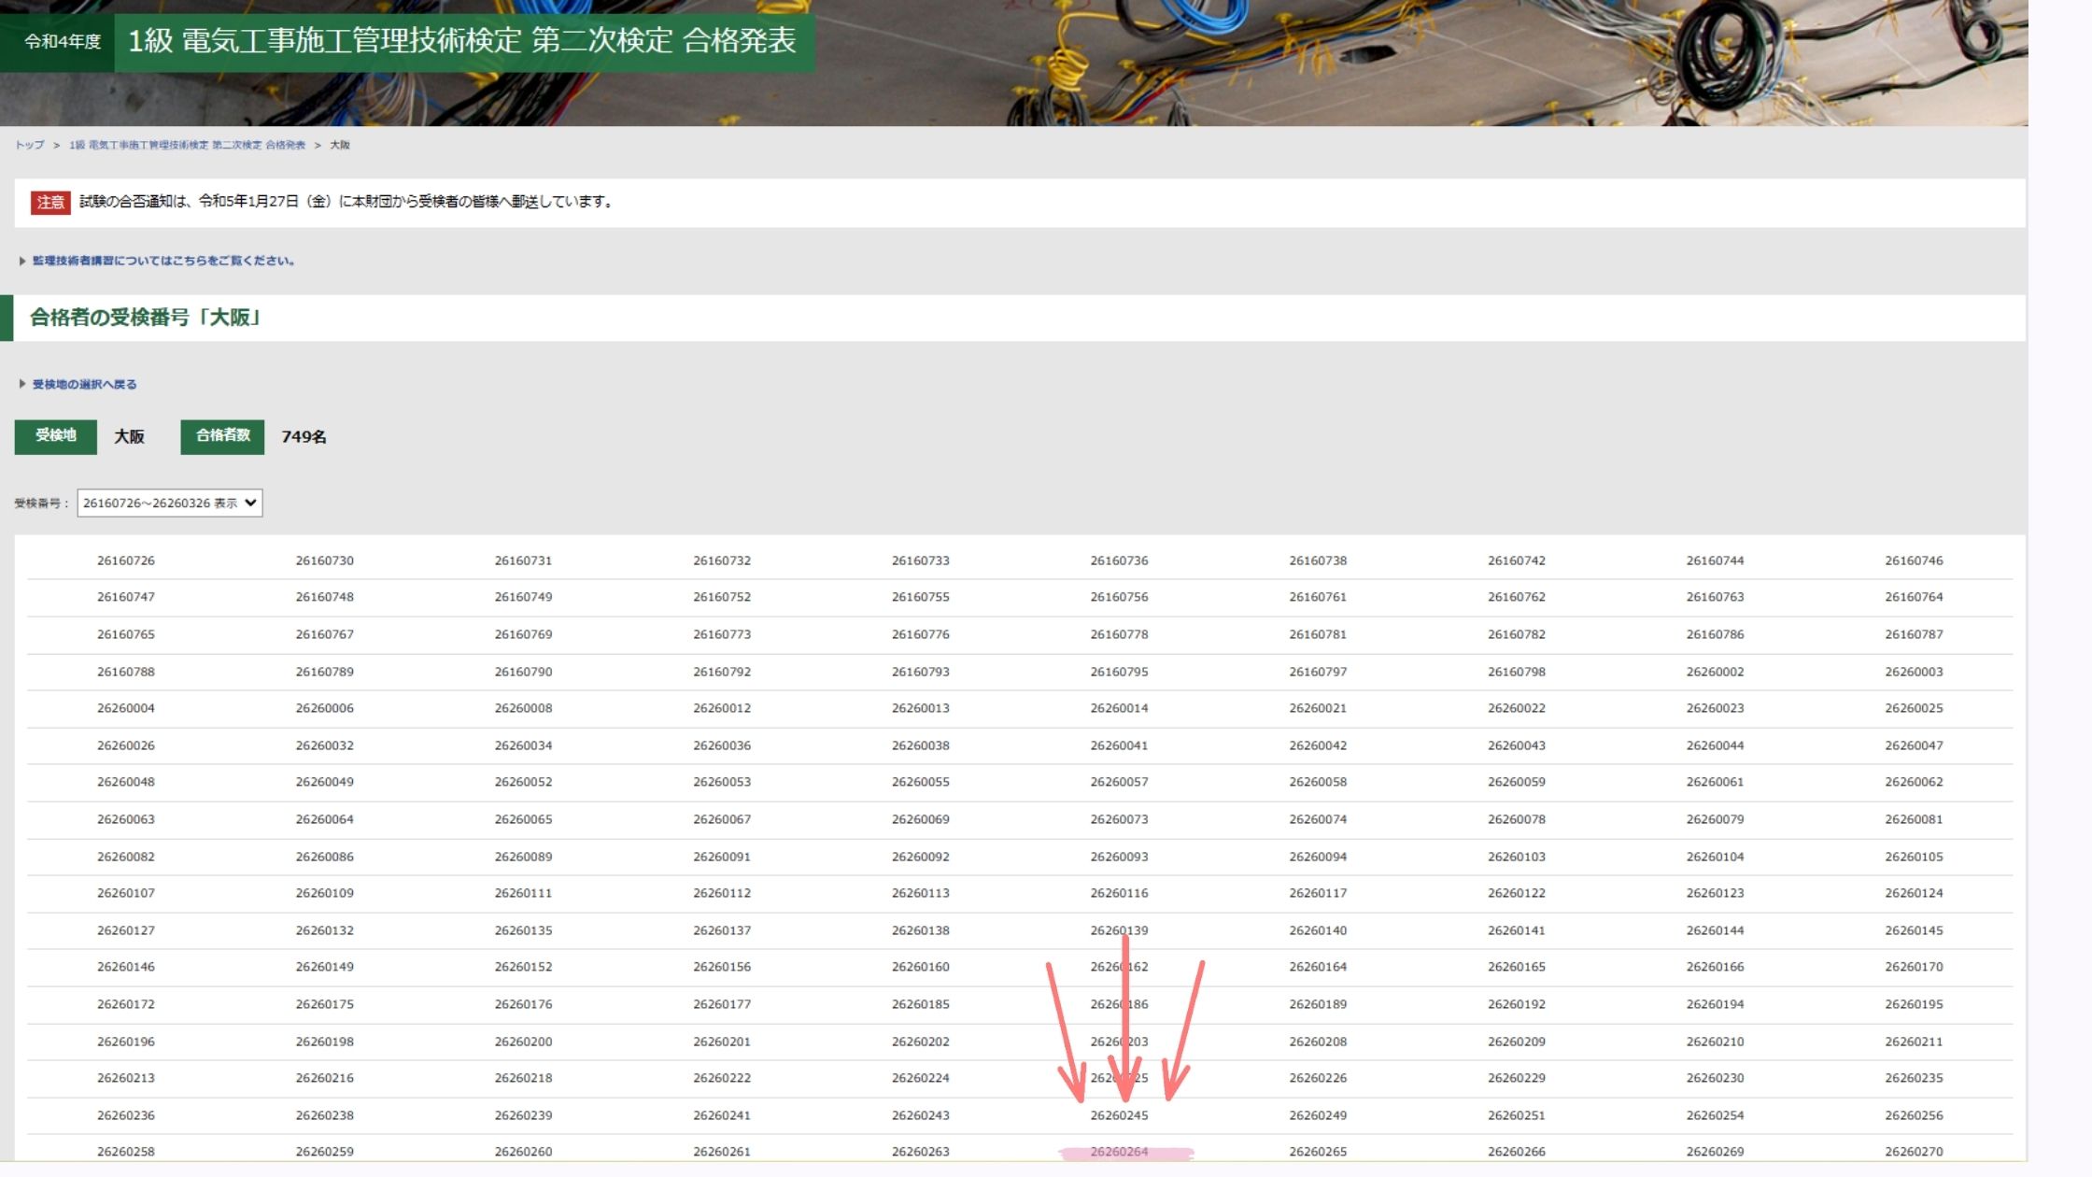
Task: Select the number 26260195
Action: pos(1914,1004)
